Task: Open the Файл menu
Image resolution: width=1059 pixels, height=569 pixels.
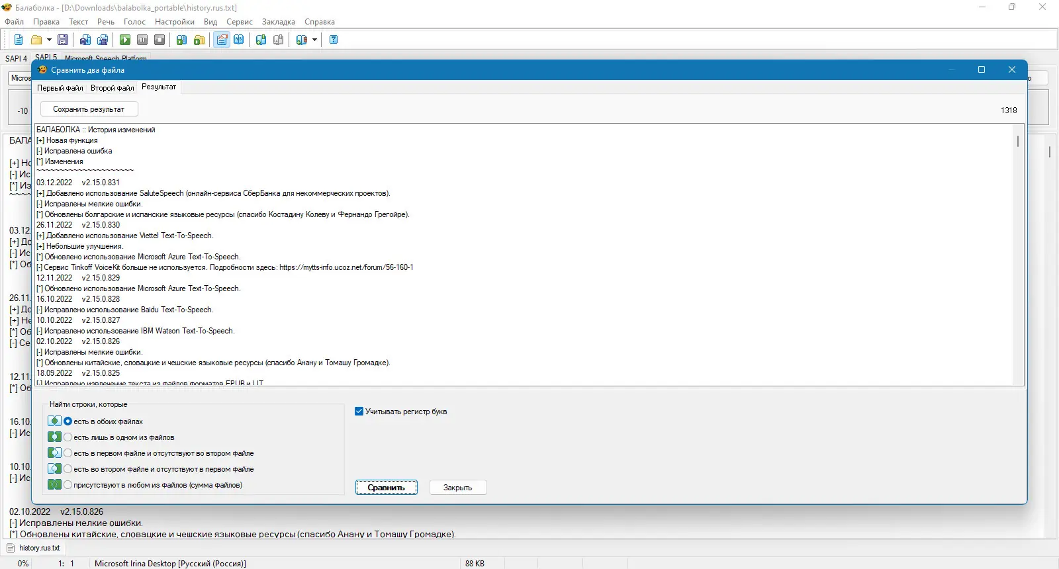Action: (15, 22)
